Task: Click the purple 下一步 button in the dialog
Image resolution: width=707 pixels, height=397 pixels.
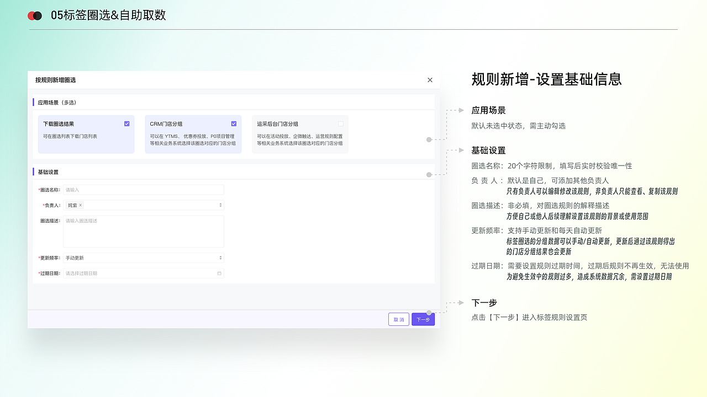Action: (x=423, y=319)
